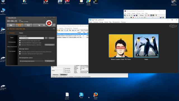Click Bandicam screenshot camera icon

click(x=44, y=25)
